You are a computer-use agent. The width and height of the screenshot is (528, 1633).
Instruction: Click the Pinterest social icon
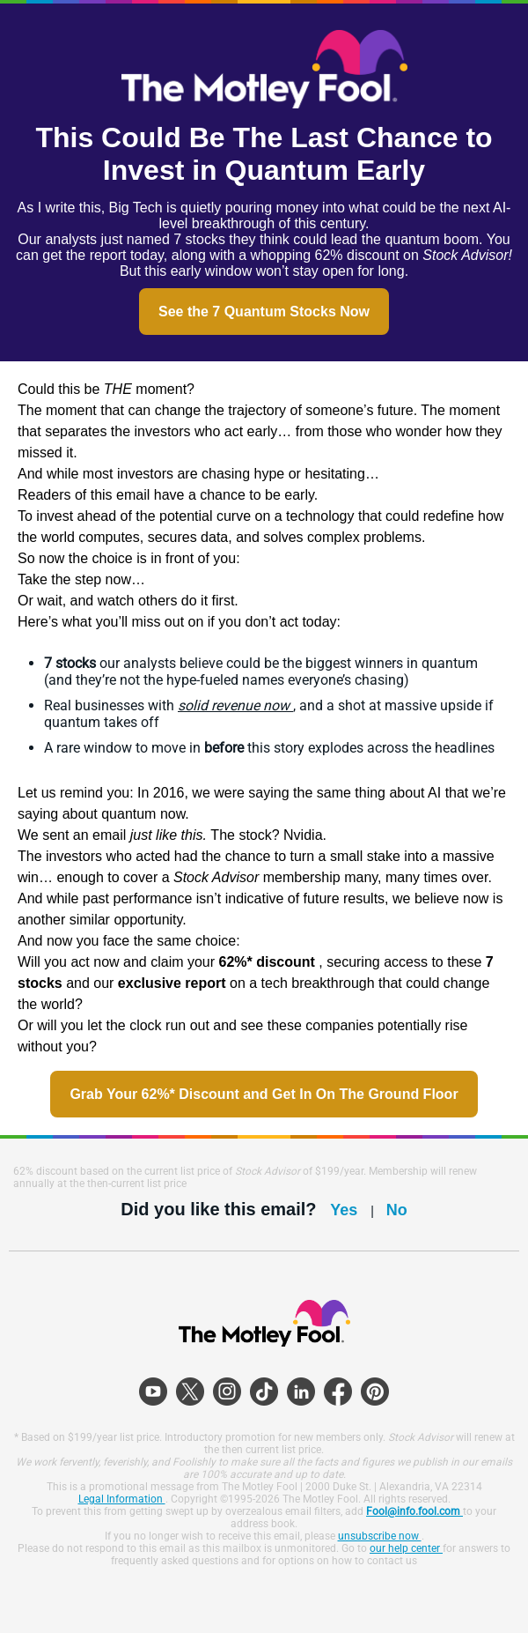[x=375, y=1392]
